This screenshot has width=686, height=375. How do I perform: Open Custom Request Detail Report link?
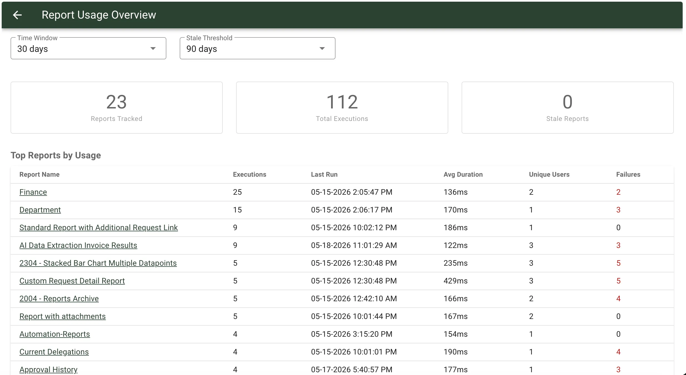pos(72,281)
